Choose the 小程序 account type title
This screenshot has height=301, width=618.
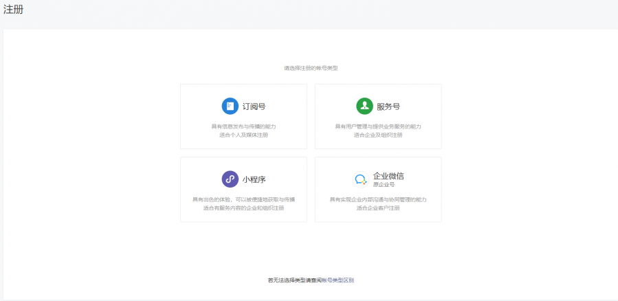(x=254, y=179)
